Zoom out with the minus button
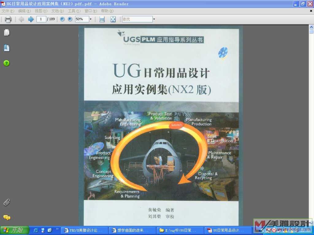314x235 pixels. tap(62, 19)
